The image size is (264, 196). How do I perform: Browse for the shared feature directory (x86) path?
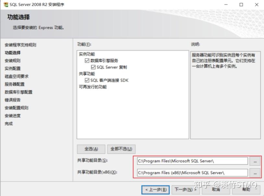(255, 173)
